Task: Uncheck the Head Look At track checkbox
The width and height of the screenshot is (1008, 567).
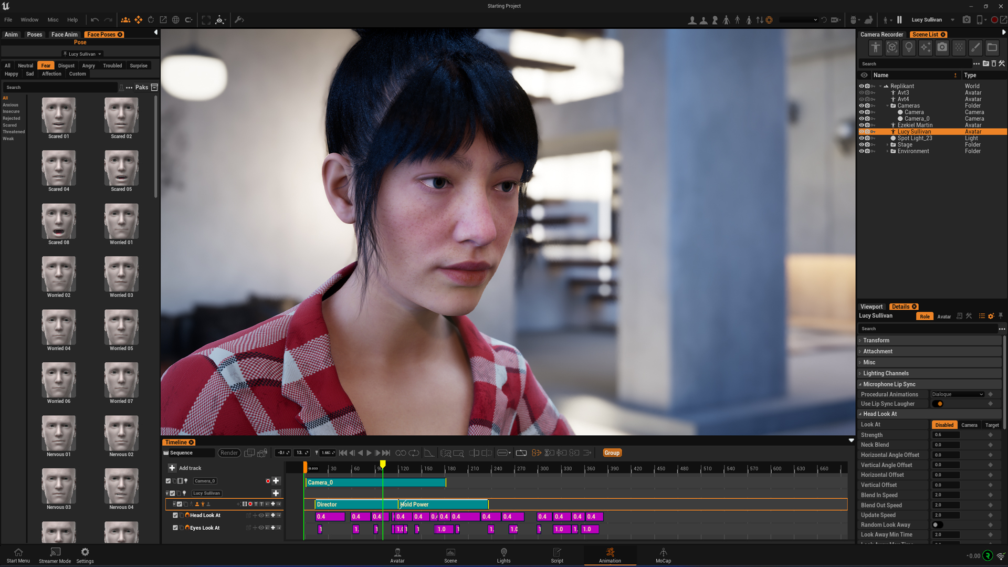Action: [x=175, y=516]
